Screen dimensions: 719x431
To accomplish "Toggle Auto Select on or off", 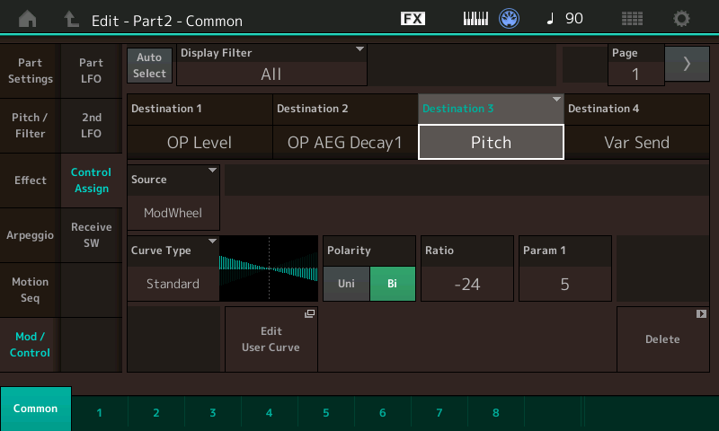I will pyautogui.click(x=149, y=66).
